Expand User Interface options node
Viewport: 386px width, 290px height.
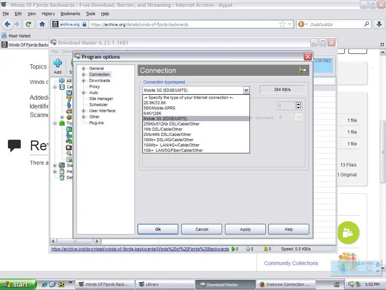pyautogui.click(x=83, y=111)
